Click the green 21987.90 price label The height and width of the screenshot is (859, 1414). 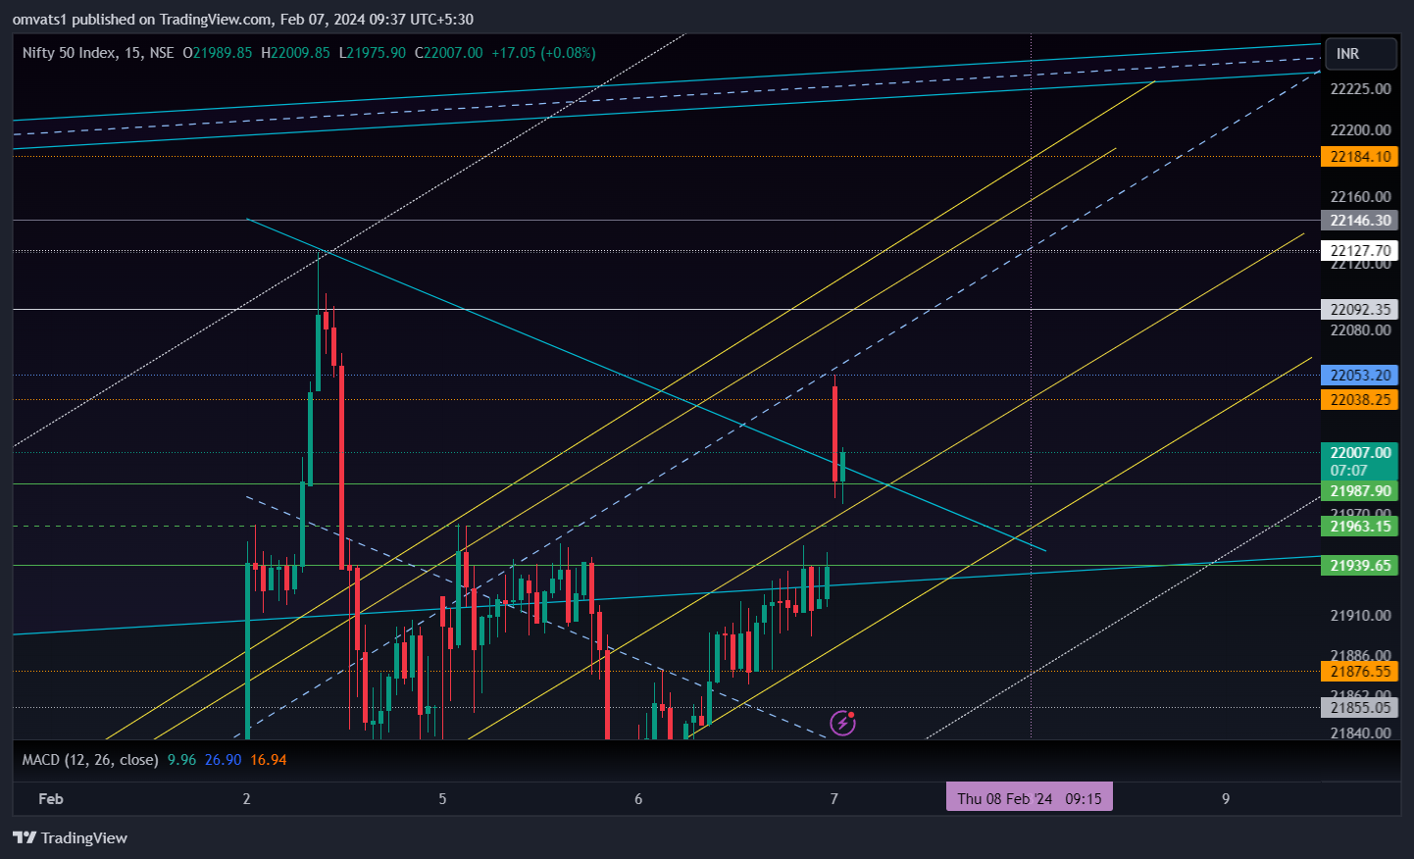click(1359, 491)
